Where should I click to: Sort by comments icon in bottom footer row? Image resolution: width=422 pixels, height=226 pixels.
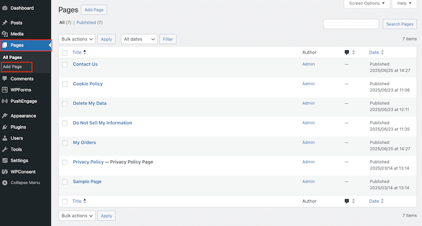point(347,201)
